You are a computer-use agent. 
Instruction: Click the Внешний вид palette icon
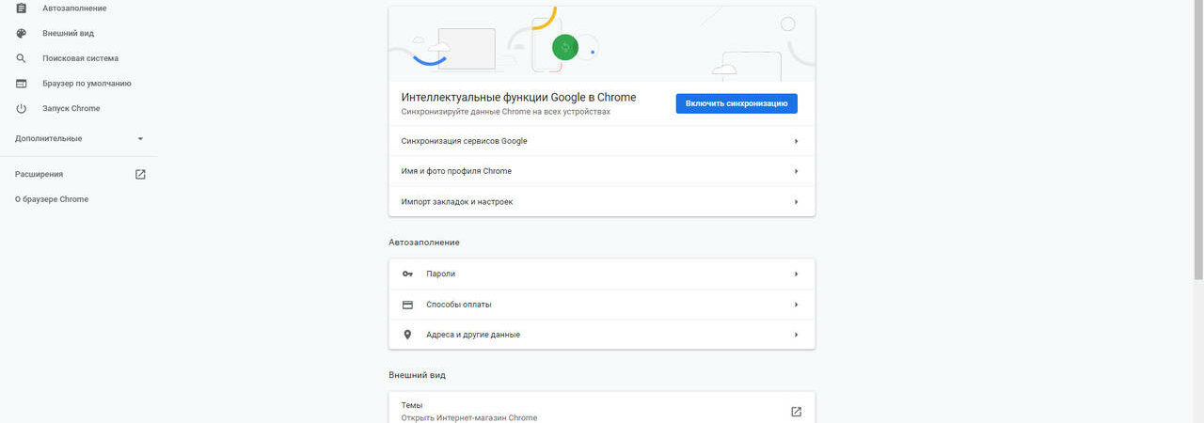coord(21,33)
